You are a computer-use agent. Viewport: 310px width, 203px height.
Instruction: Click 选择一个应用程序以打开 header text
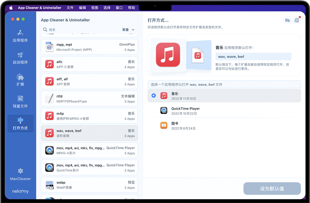click(x=187, y=85)
